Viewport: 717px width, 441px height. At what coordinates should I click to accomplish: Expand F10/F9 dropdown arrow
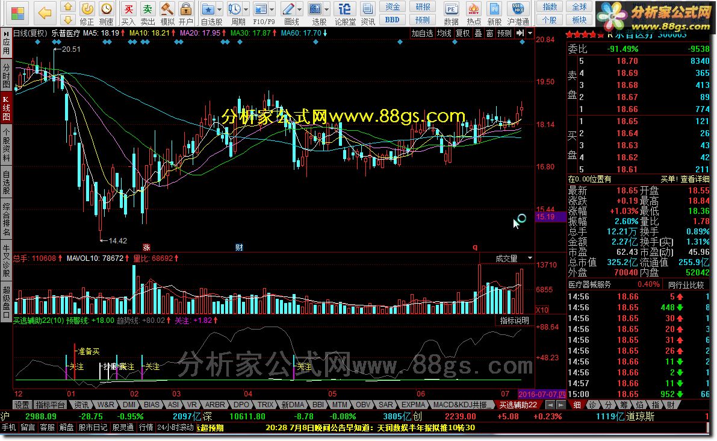[x=272, y=9]
